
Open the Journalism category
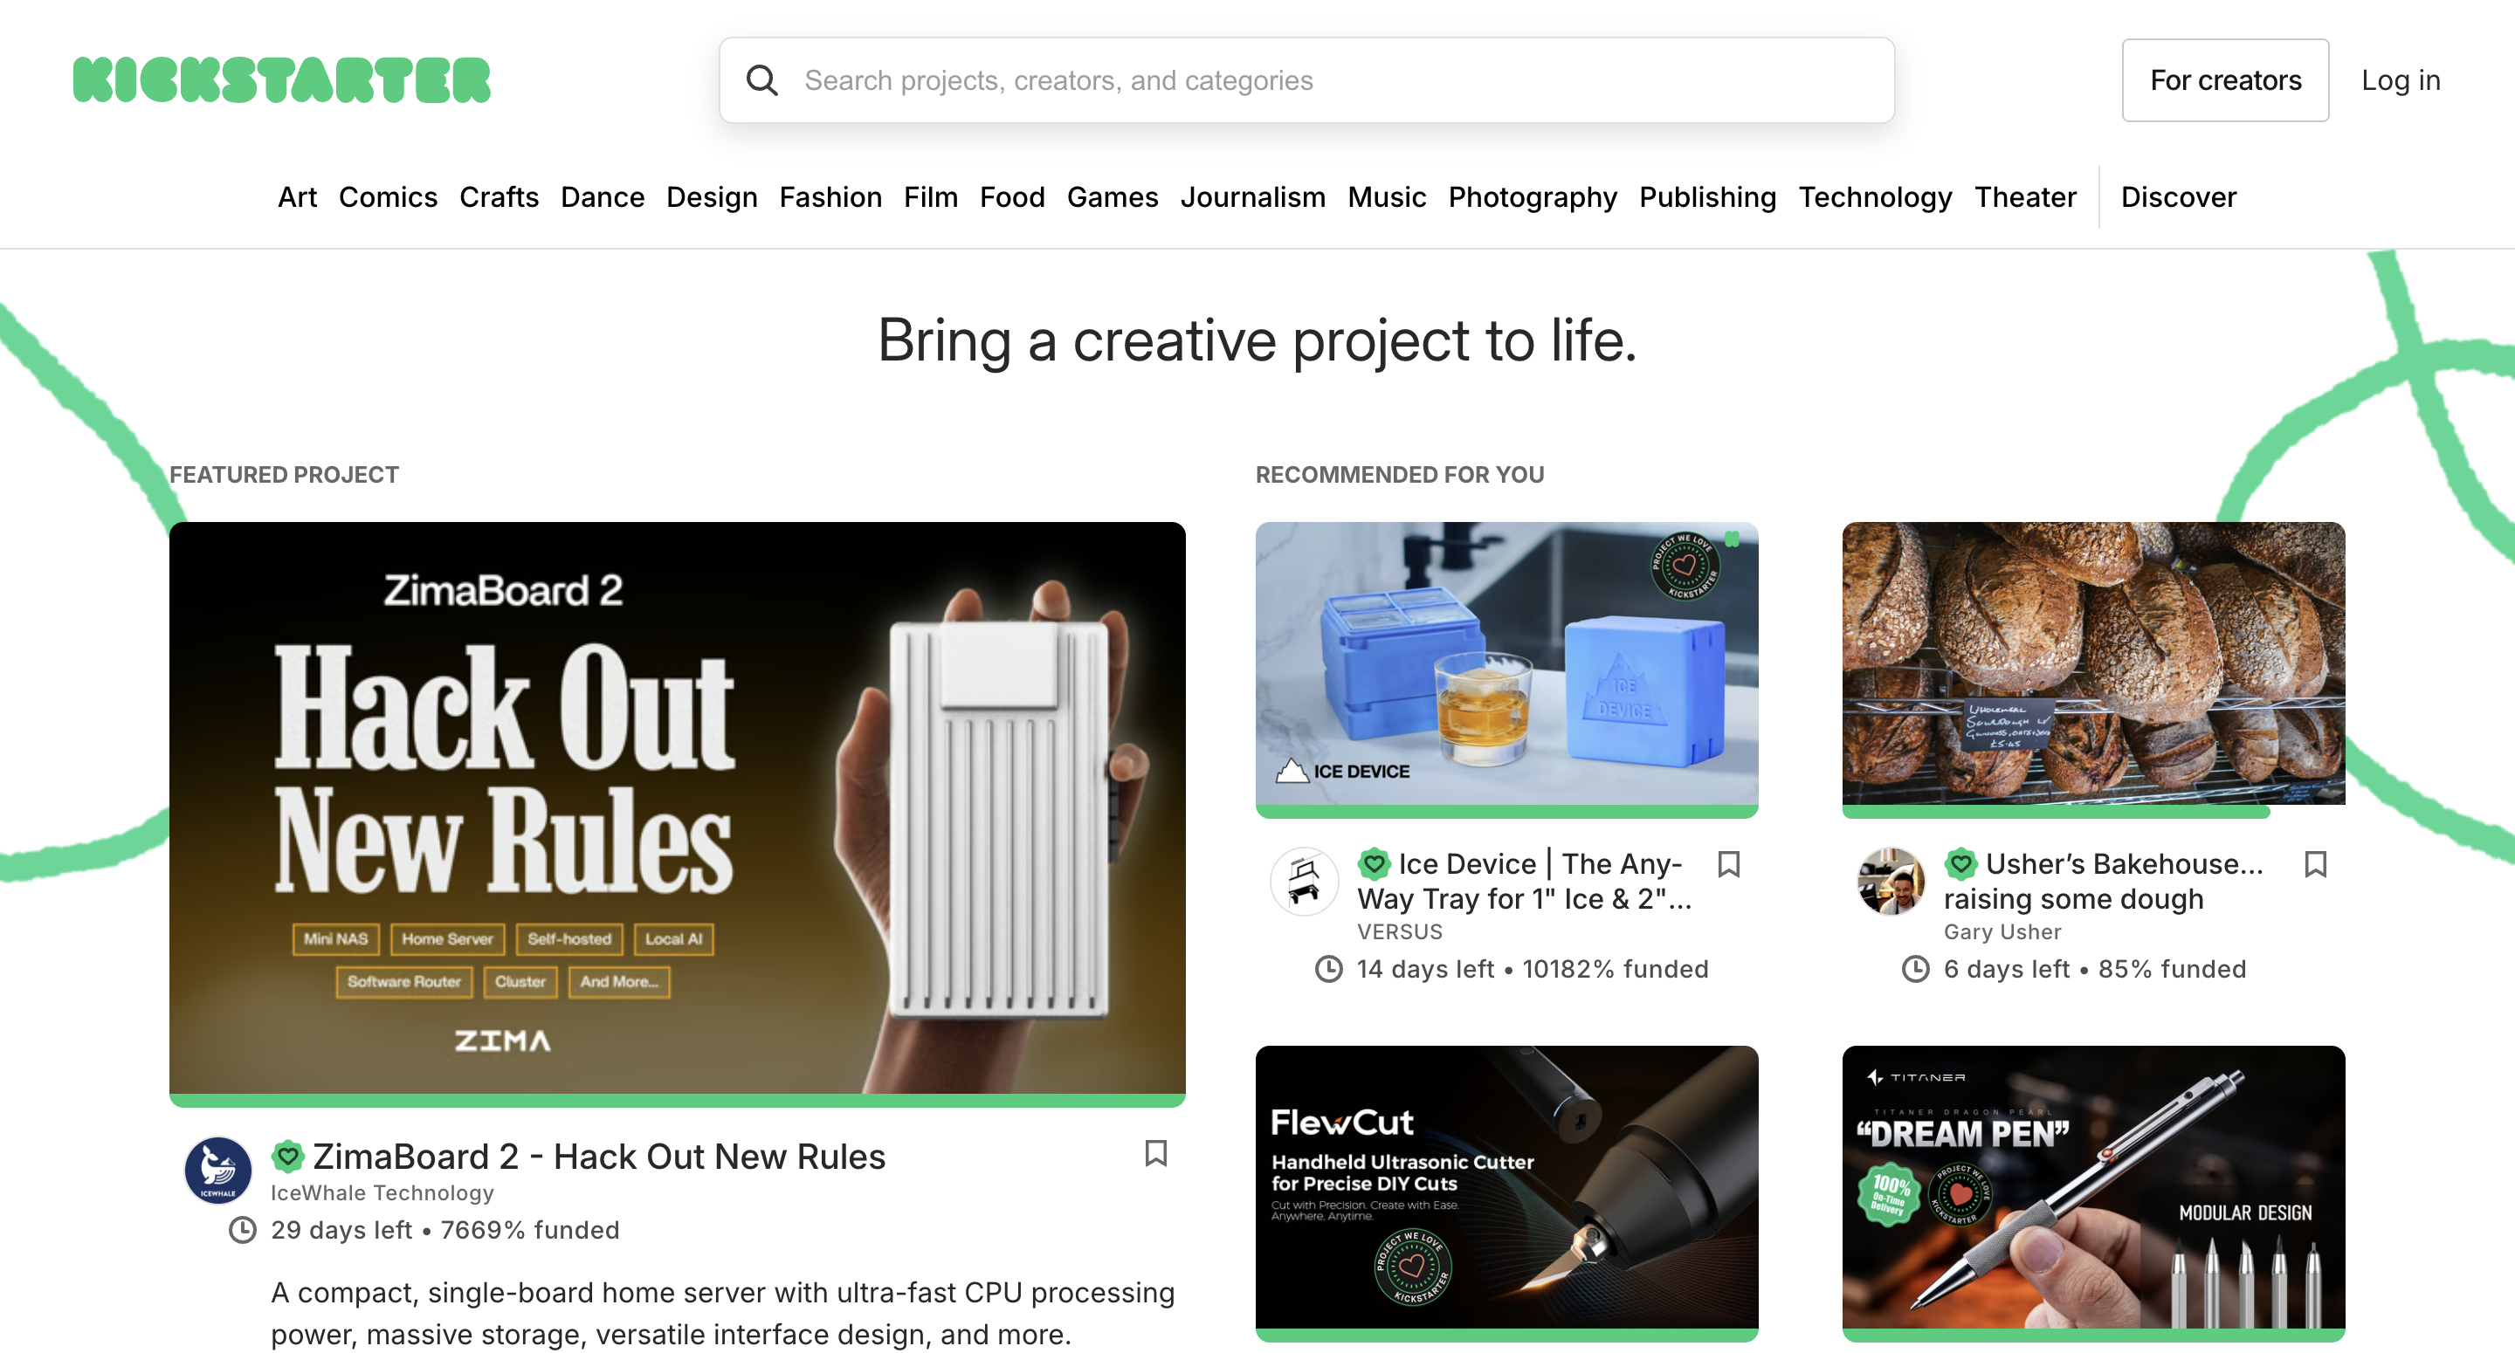(x=1252, y=197)
